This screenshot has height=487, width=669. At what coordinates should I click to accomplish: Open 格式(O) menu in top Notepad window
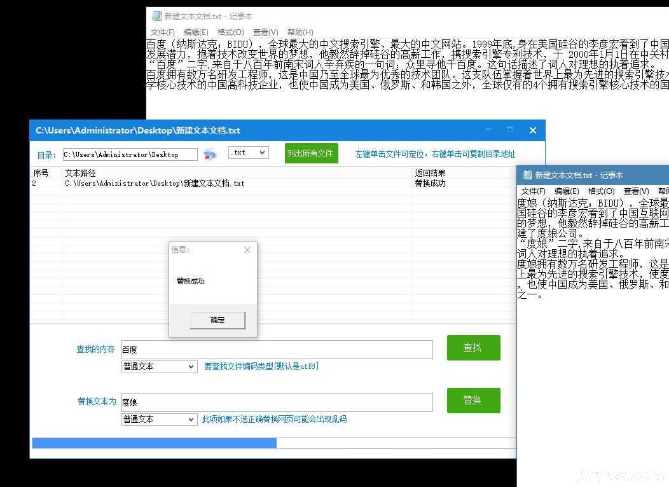pos(230,32)
